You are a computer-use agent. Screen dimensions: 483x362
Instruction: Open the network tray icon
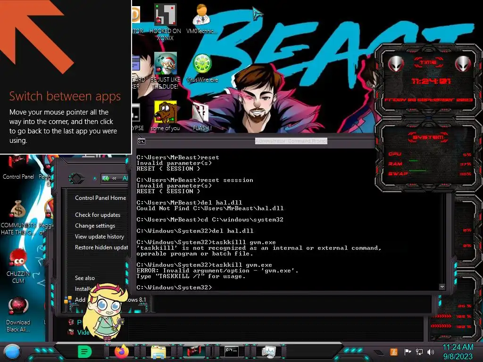coord(419,352)
